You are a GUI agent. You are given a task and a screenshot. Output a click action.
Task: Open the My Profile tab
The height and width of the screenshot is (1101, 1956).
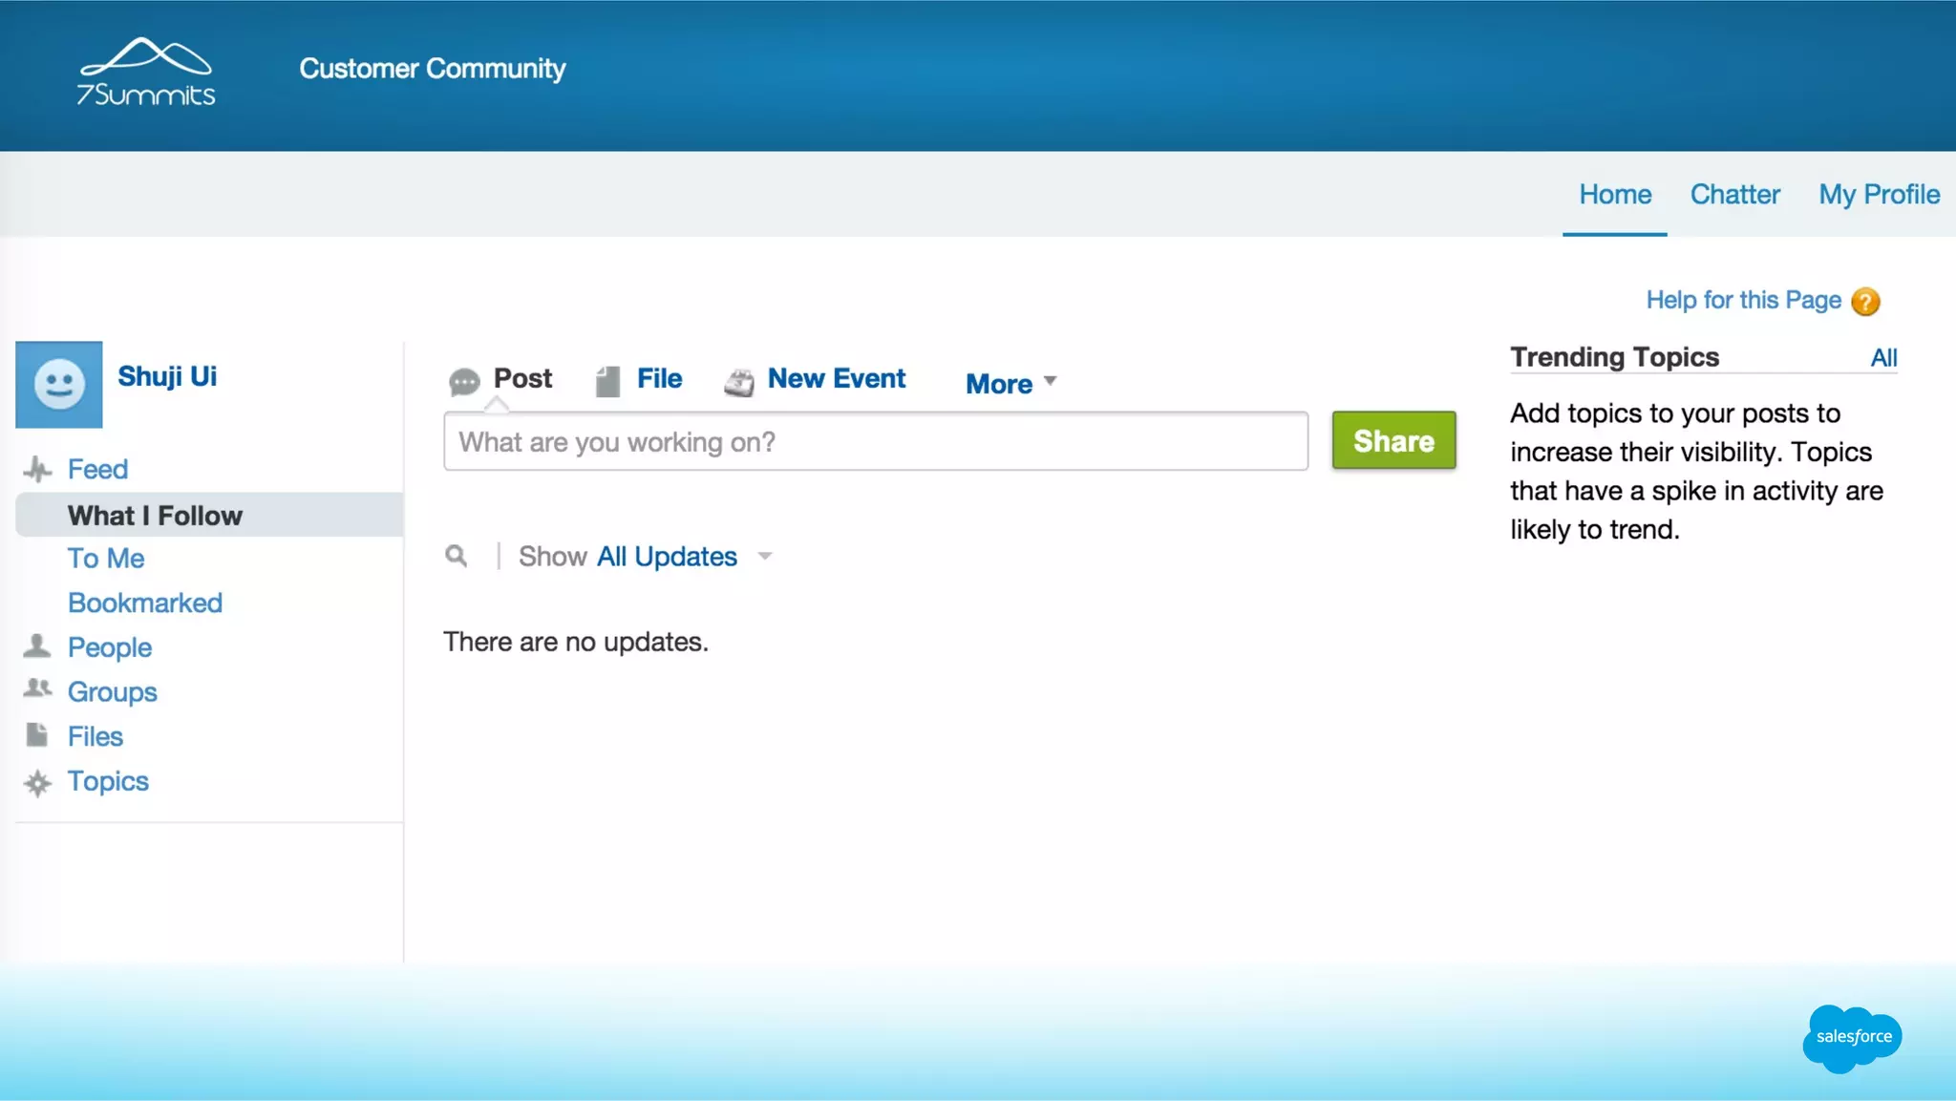click(1879, 195)
